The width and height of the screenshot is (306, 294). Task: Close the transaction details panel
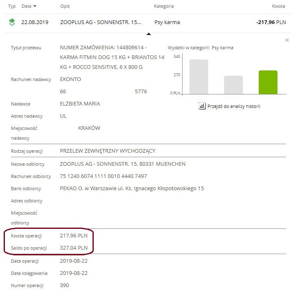click(287, 40)
